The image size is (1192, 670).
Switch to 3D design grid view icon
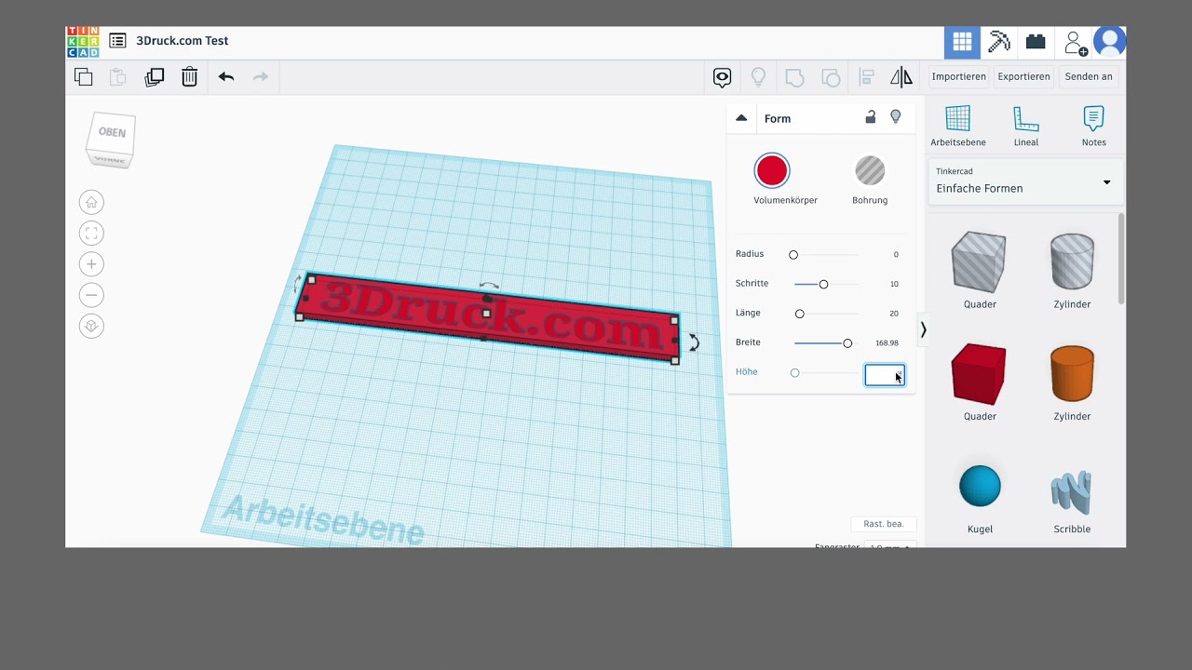(962, 42)
